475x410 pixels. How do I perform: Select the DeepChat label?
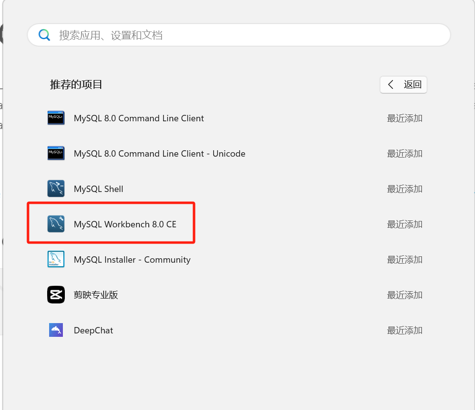93,330
